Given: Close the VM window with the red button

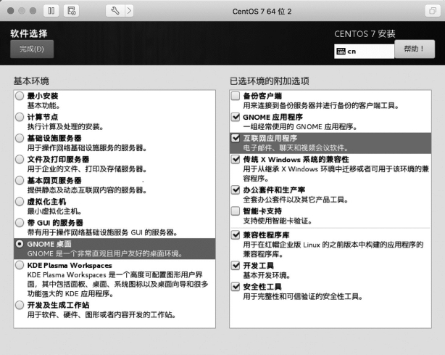Looking at the screenshot, I should pyautogui.click(x=11, y=11).
